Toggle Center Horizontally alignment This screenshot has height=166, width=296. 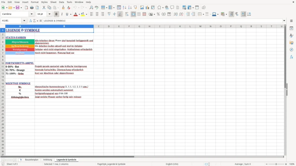tap(97, 14)
